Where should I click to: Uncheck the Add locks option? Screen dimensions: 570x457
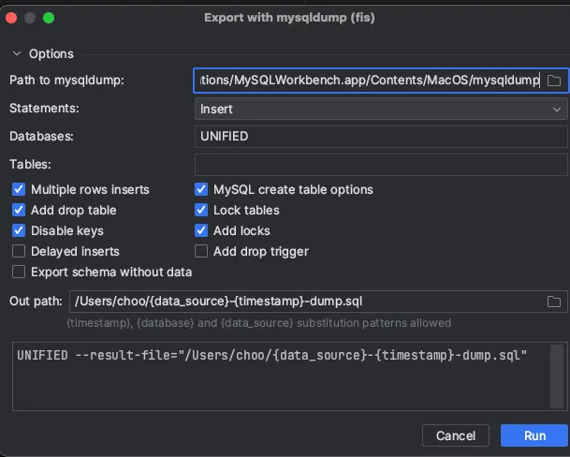point(201,230)
